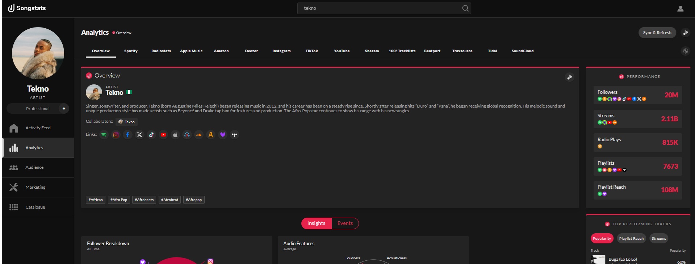
Task: Click the icon button right of Sync & Refresh
Action: pos(685,33)
